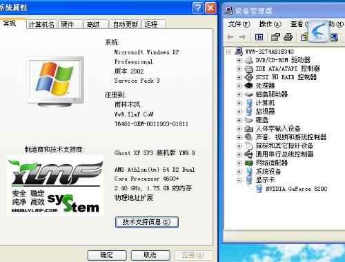Image resolution: width=345 pixels, height=262 pixels.
Task: Switch to the 硬件 tab
Action: (70, 24)
